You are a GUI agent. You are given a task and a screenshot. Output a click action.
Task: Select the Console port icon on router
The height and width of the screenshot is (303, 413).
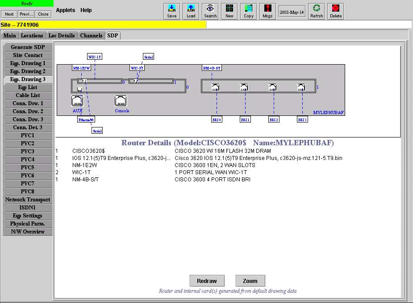(x=121, y=101)
